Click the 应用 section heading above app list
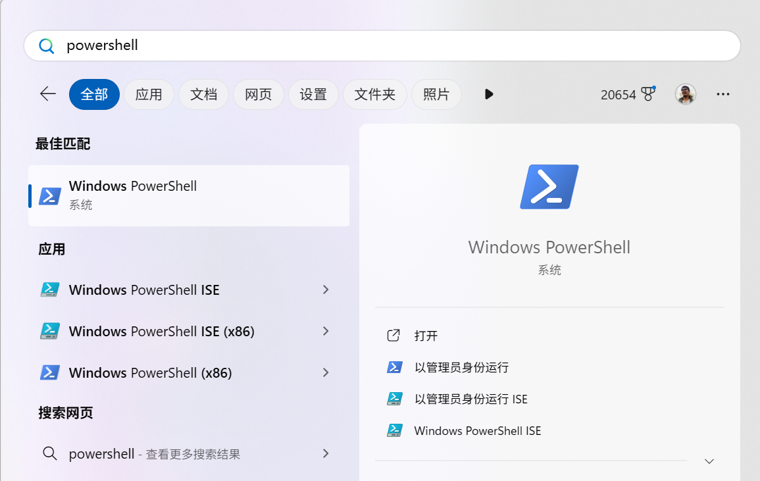The image size is (760, 481). click(x=51, y=249)
